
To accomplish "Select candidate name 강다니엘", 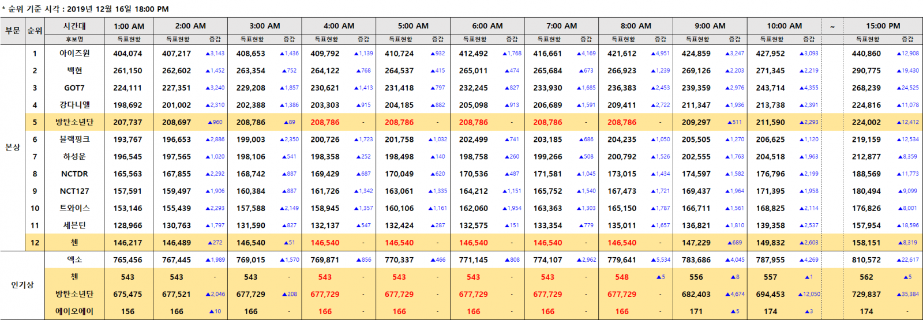I will point(74,105).
